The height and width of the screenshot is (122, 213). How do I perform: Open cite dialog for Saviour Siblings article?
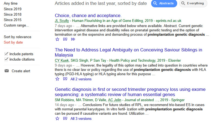click(x=65, y=79)
